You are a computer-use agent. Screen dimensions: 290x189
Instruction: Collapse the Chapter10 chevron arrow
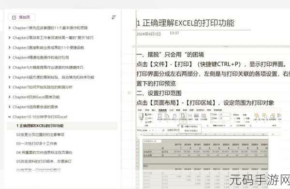10,116
